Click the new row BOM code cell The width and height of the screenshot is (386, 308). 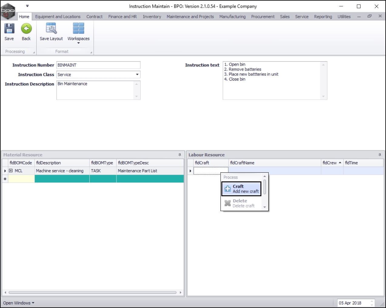21,179
